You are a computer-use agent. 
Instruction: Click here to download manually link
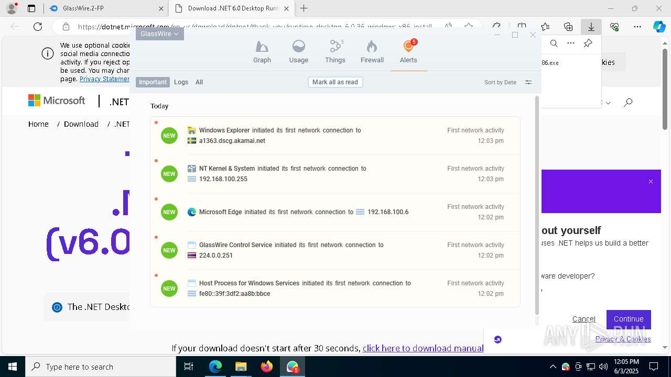pyautogui.click(x=423, y=348)
